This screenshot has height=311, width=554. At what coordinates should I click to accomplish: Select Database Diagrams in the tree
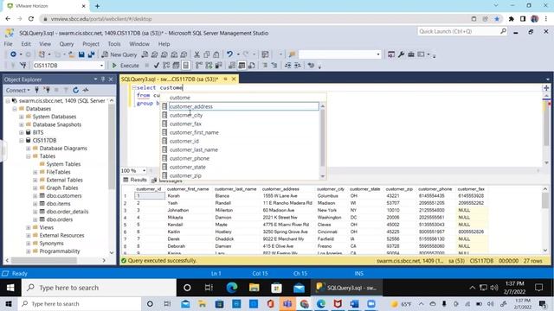coord(63,149)
